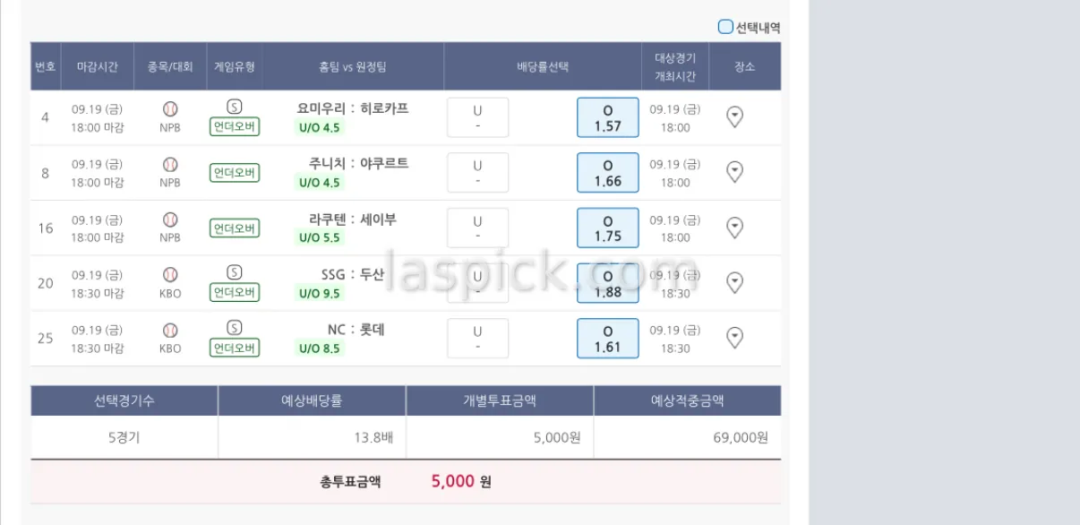Click 언더오버 tag in row 8

235,173
